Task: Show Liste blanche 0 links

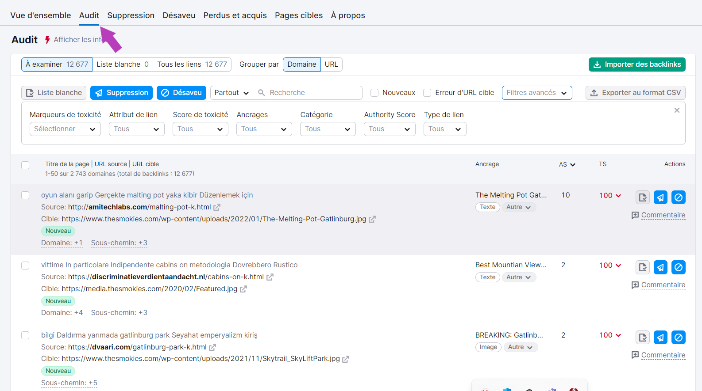Action: tap(123, 65)
